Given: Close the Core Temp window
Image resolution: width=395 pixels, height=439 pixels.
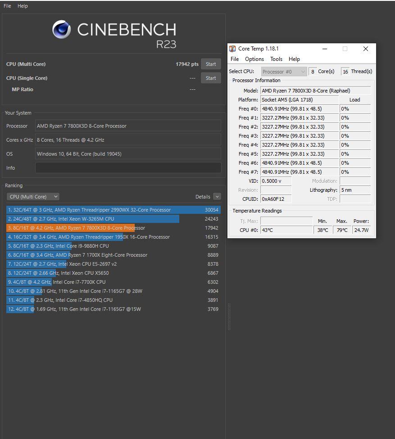Looking at the screenshot, I should coord(366,49).
